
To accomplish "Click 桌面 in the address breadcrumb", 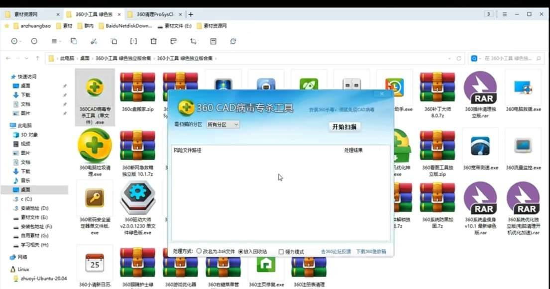I will [85, 58].
